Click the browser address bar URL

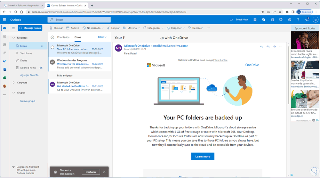[109, 12]
